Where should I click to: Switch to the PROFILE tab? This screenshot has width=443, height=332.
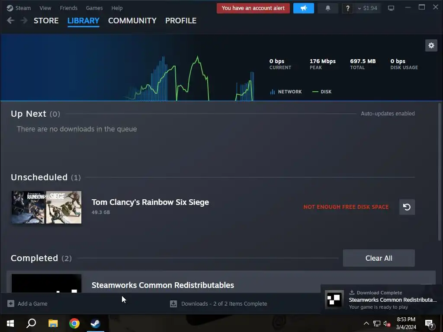tap(181, 21)
